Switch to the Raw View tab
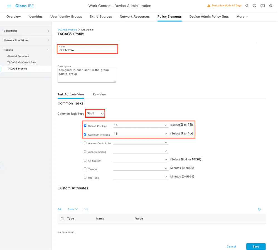This screenshot has height=250, width=278. [99, 94]
